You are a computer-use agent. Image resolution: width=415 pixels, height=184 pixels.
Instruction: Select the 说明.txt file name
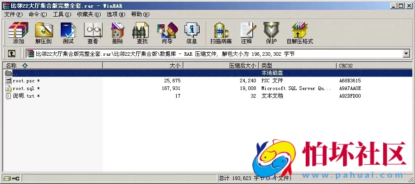pos(26,96)
